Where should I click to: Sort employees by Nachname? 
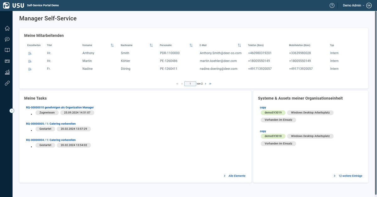[x=151, y=45]
